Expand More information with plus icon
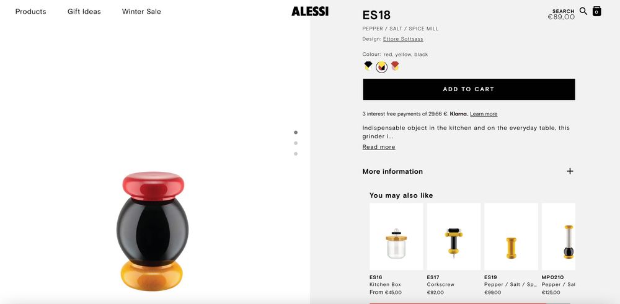Viewport: 620px width, 304px height. click(570, 171)
